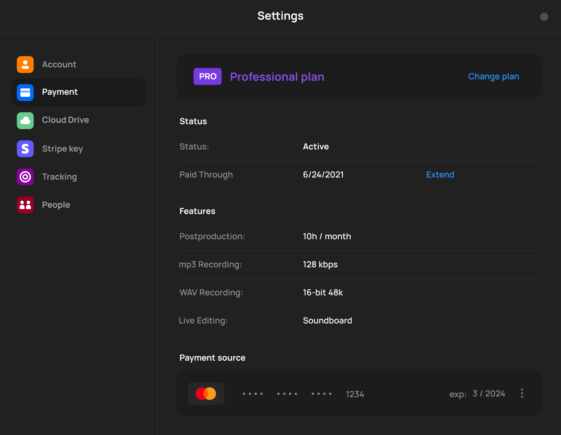Click the blue Payment card icon
The width and height of the screenshot is (561, 435).
pos(25,93)
